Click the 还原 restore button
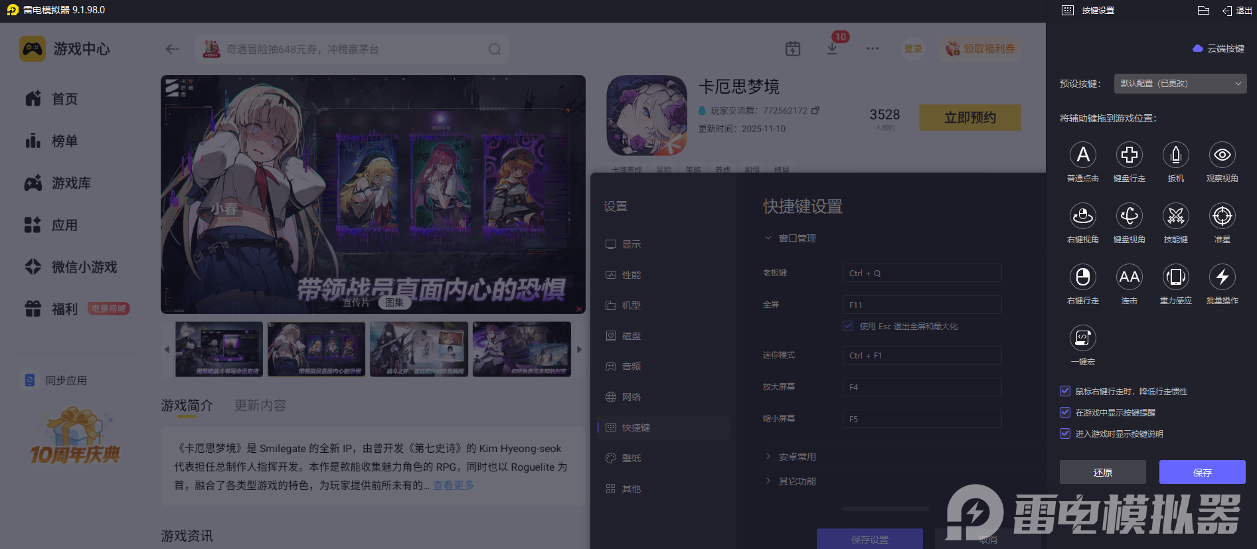Screen dimensions: 1257x549 point(1103,472)
